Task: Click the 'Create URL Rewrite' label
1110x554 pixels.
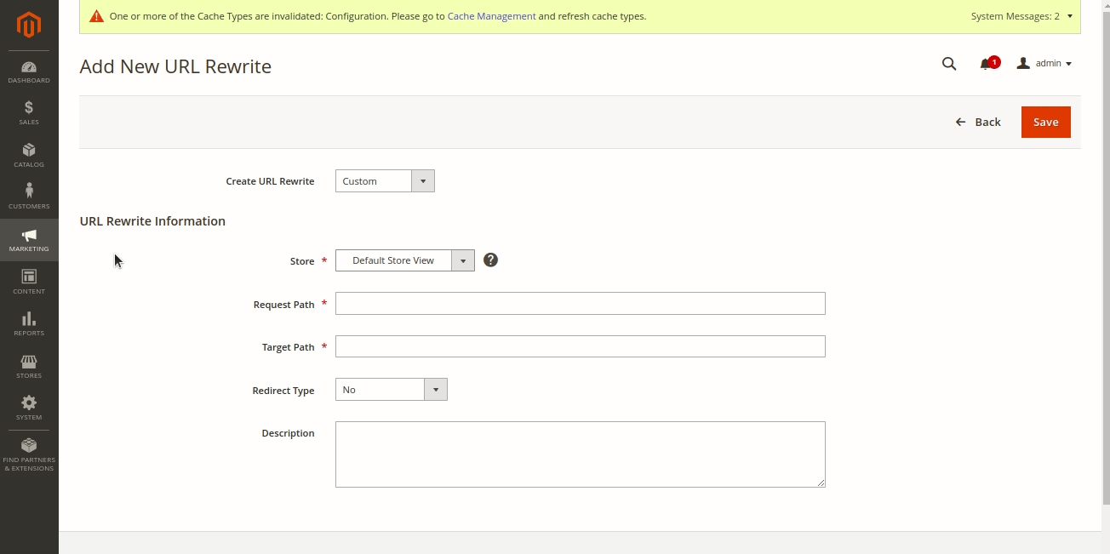Action: coord(270,181)
